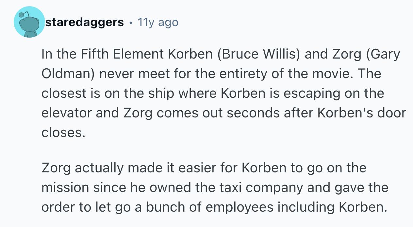The width and height of the screenshot is (413, 227).
Task: Click the "11y ago" comment timestamp
Action: point(158,22)
